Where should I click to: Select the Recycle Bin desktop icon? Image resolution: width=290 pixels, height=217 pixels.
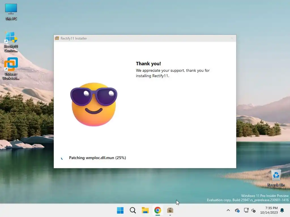tap(276, 178)
